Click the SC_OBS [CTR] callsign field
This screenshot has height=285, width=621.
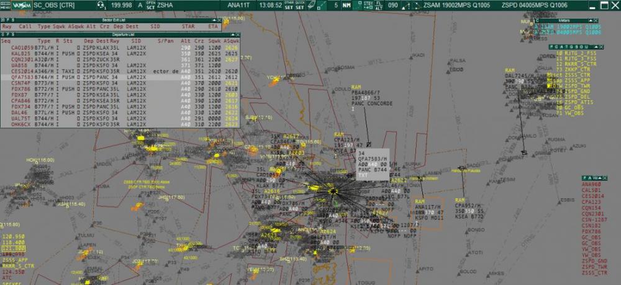point(53,5)
